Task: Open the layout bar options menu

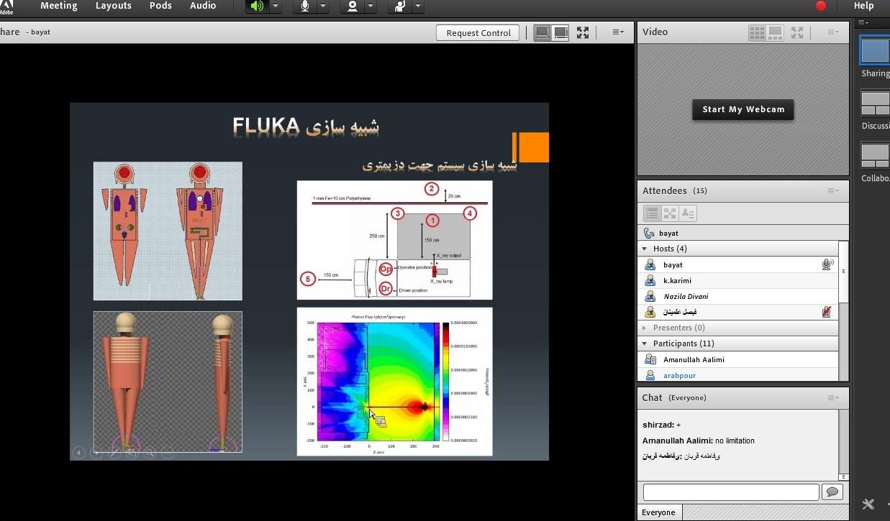Action: [x=863, y=23]
